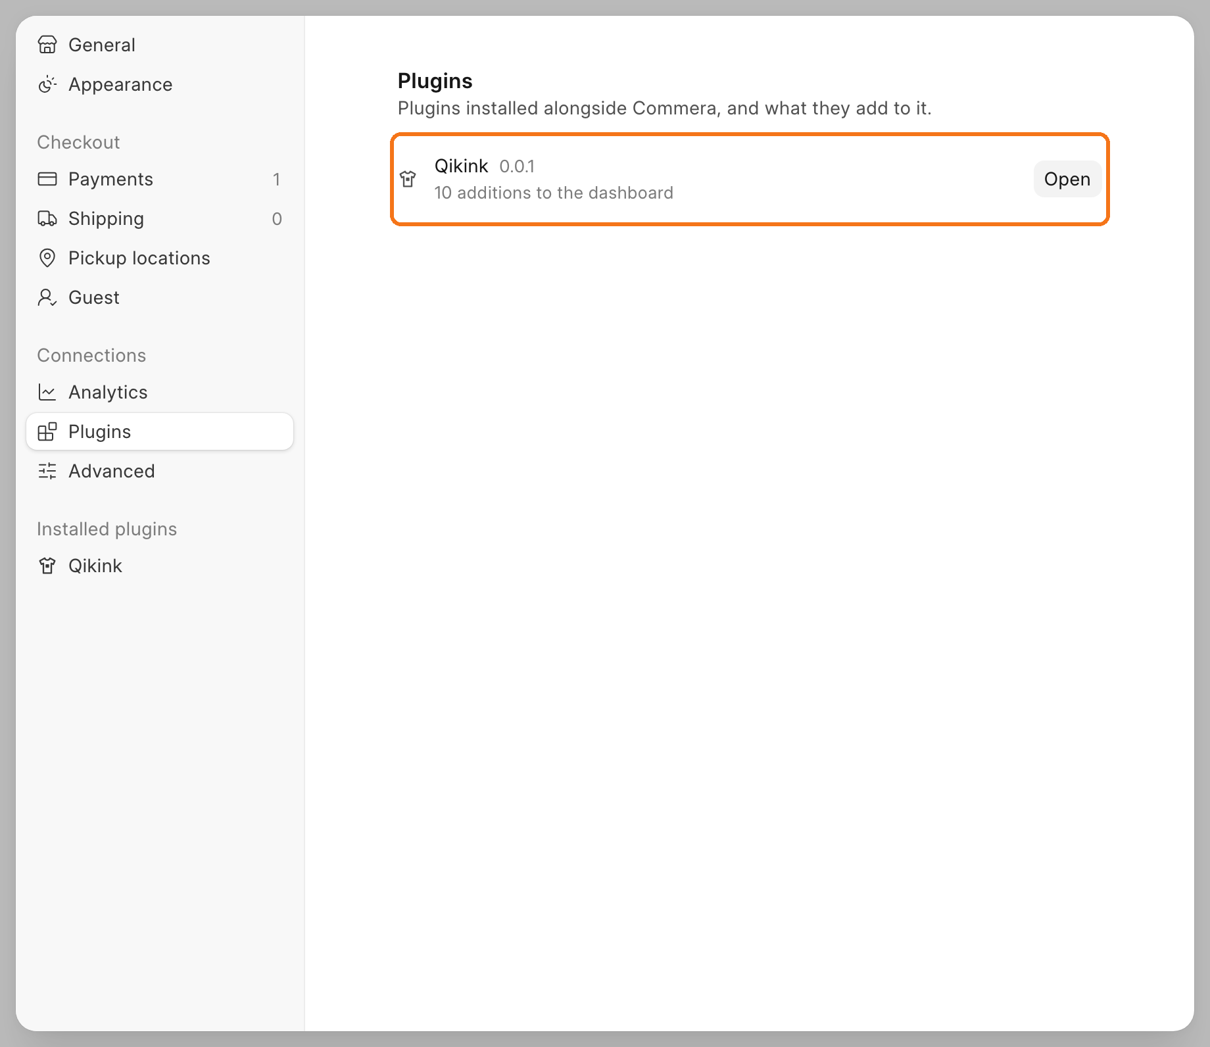Viewport: 1210px width, 1047px height.
Task: Click '10 additions to the dashboard' text
Action: point(554,193)
